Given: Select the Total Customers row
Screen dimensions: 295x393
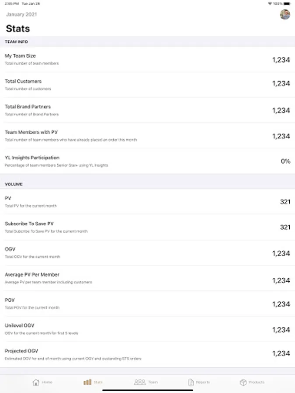Looking at the screenshot, I should 147,85.
